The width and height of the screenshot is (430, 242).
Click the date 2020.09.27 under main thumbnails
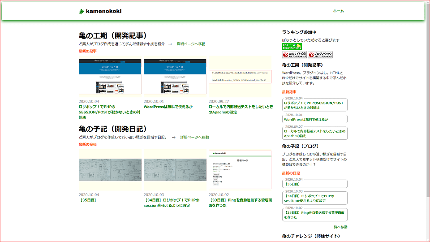tap(219, 101)
